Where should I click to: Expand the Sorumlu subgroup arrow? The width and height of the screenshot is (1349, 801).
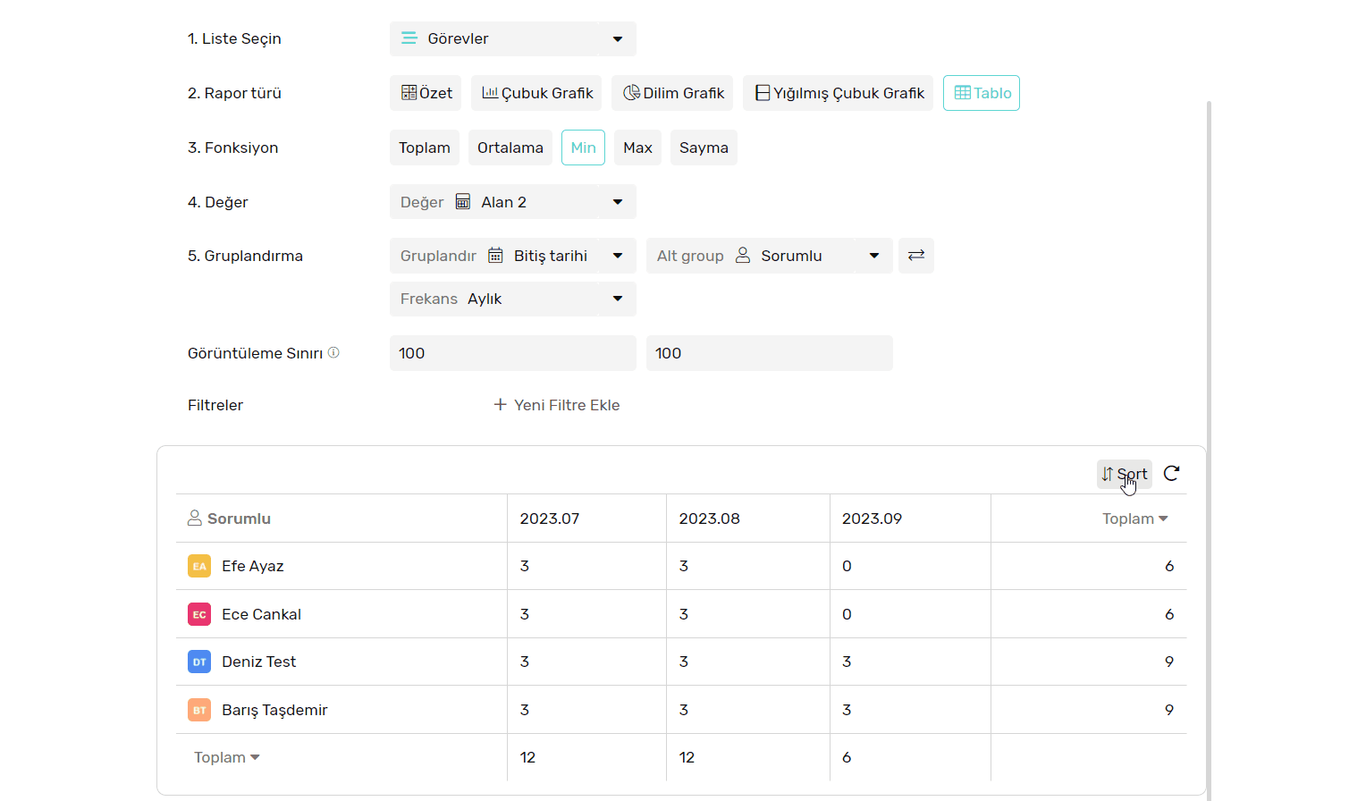[874, 256]
